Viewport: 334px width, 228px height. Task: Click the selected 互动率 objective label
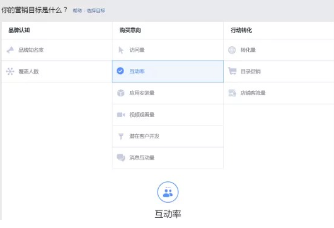tap(137, 71)
